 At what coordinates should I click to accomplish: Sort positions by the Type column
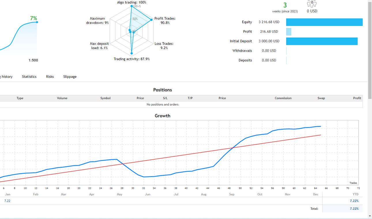click(x=20, y=98)
